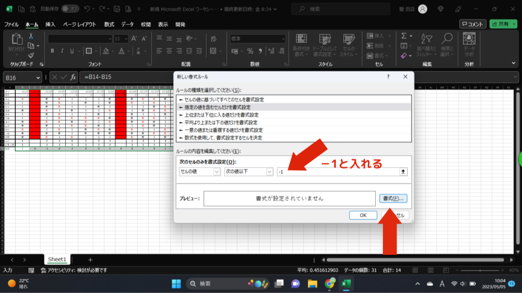
Task: Select rule 'セルの値に基づいてすべてのセルを書式設定'
Action: click(x=294, y=100)
